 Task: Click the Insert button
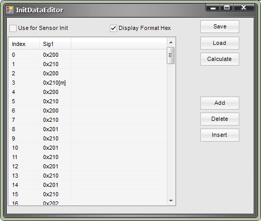coord(220,135)
